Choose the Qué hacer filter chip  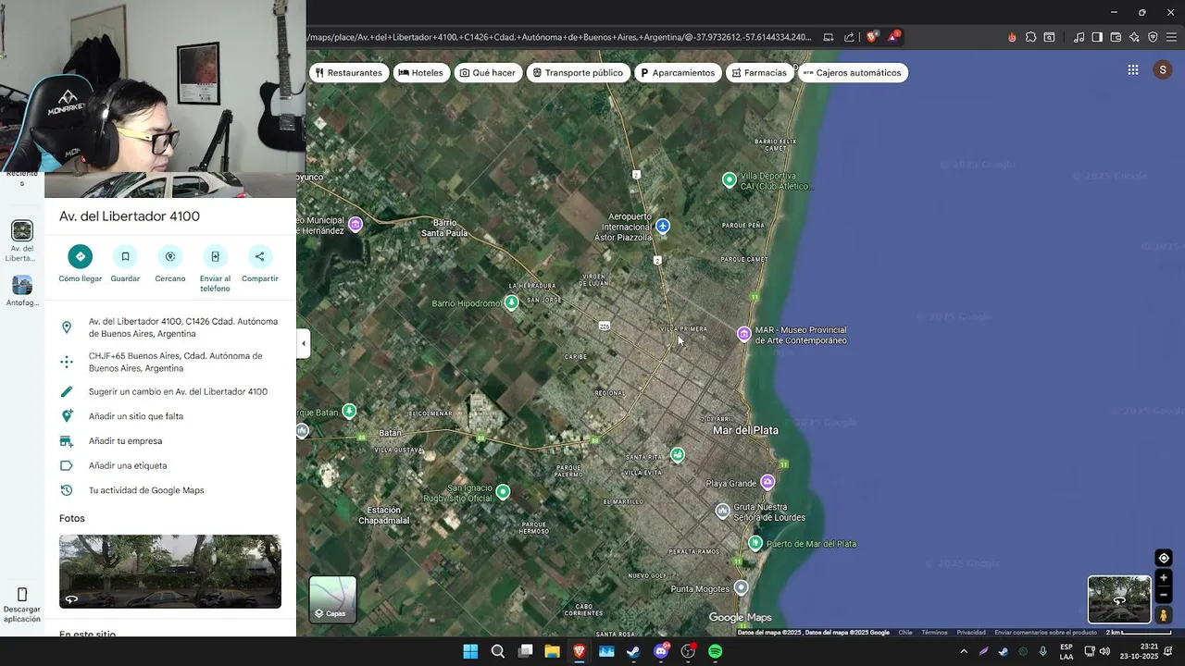[x=488, y=72]
